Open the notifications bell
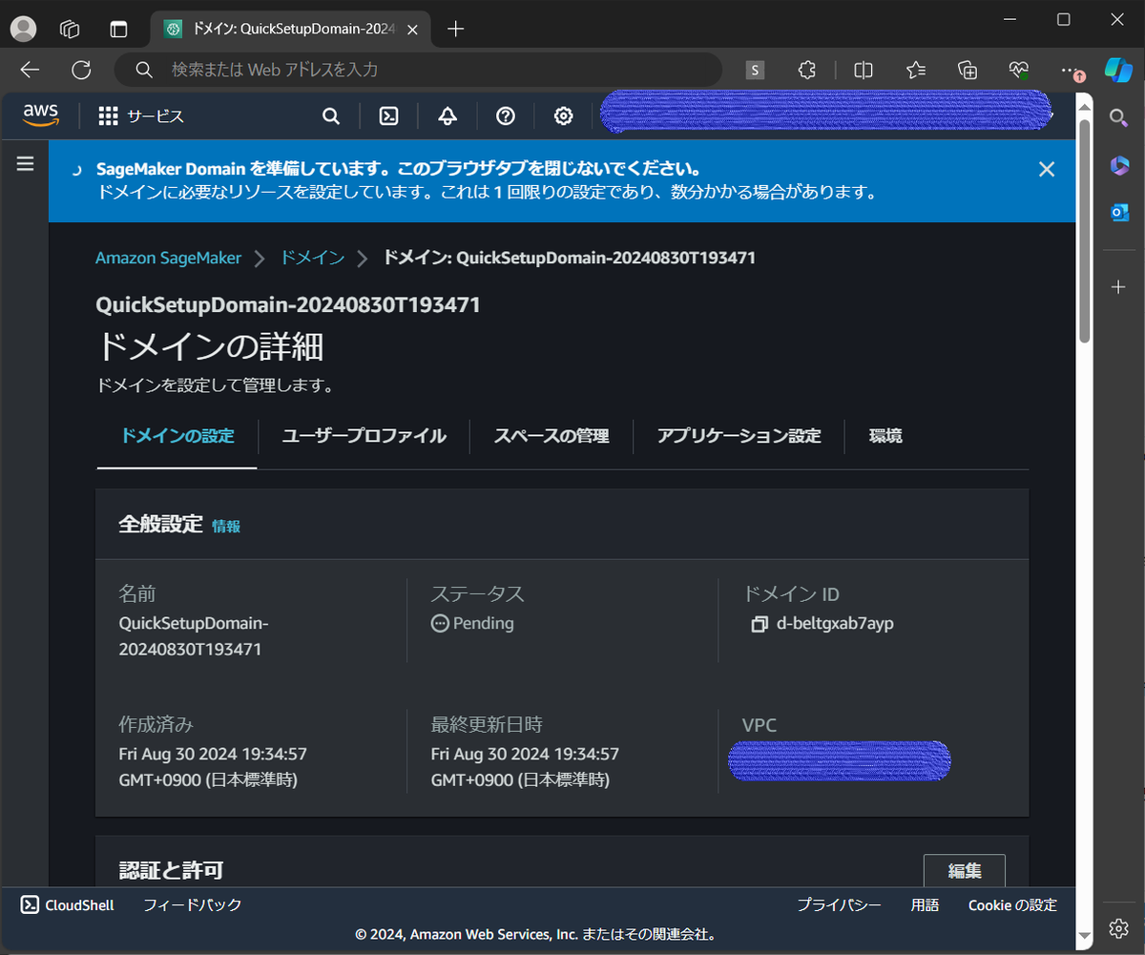This screenshot has width=1145, height=955. 448,116
